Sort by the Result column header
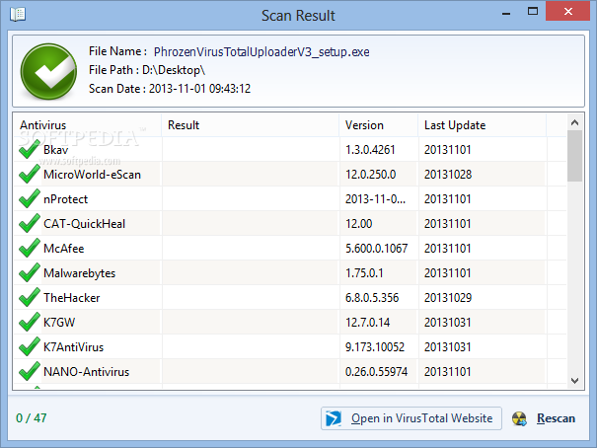597x448 pixels. [250, 125]
